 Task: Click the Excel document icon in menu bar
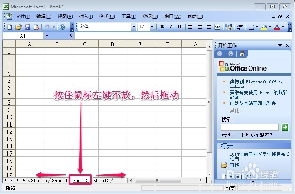8,16
